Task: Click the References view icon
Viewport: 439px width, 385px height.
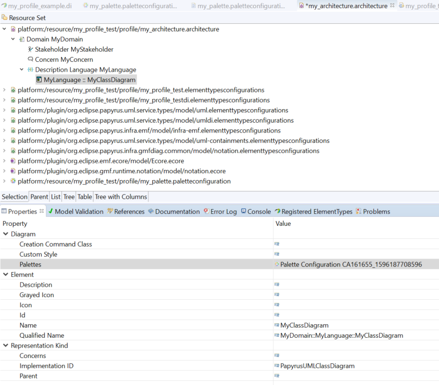Action: pyautogui.click(x=110, y=211)
